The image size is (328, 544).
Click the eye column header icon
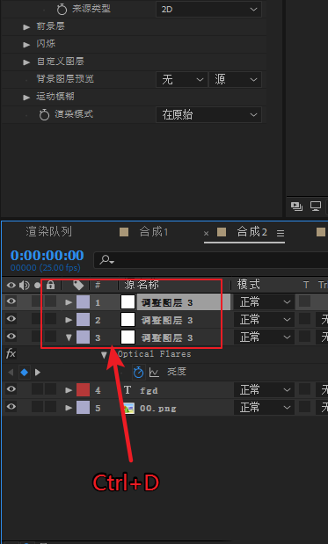click(11, 286)
